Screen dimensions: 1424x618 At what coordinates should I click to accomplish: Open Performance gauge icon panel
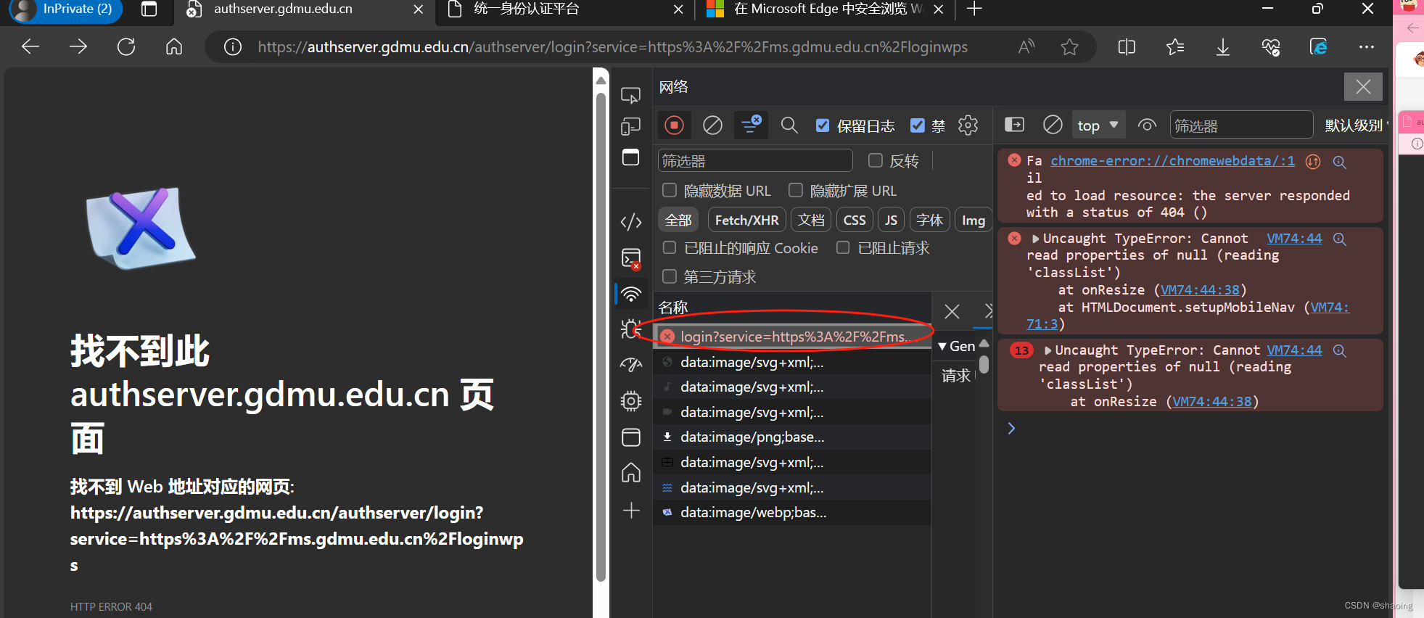coord(631,365)
